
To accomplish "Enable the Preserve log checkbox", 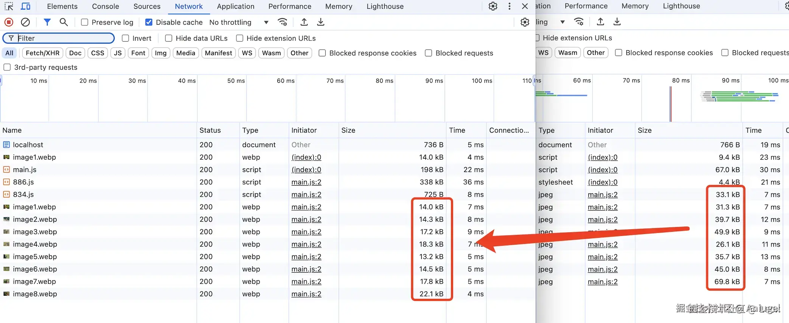I will point(85,22).
